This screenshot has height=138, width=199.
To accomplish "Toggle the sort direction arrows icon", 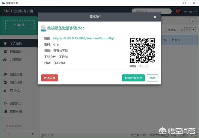I will pyautogui.click(x=182, y=30).
